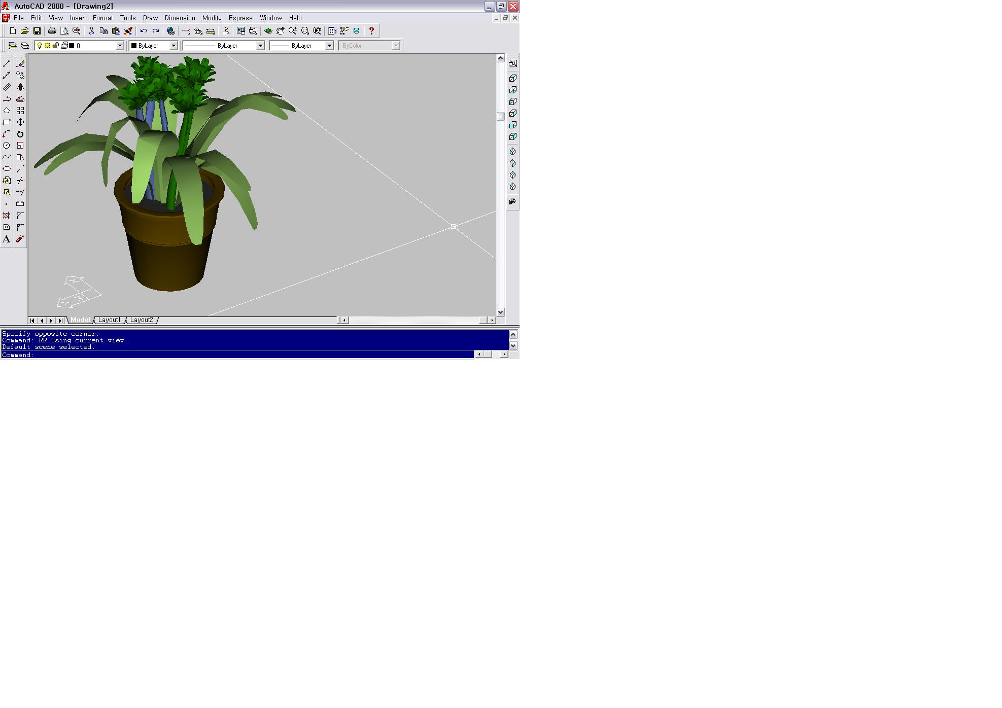
Task: Select the Array modify tool
Action: [x=20, y=111]
